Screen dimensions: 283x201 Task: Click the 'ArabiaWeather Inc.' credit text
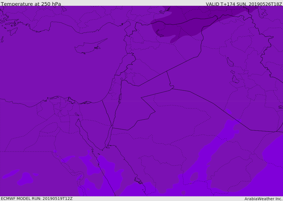[x=263, y=199]
